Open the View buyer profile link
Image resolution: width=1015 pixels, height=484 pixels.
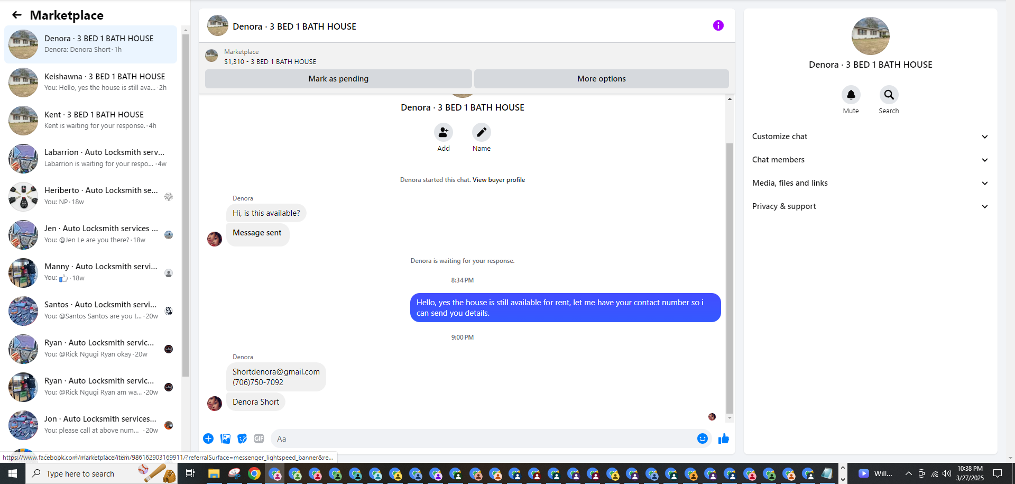(x=499, y=180)
